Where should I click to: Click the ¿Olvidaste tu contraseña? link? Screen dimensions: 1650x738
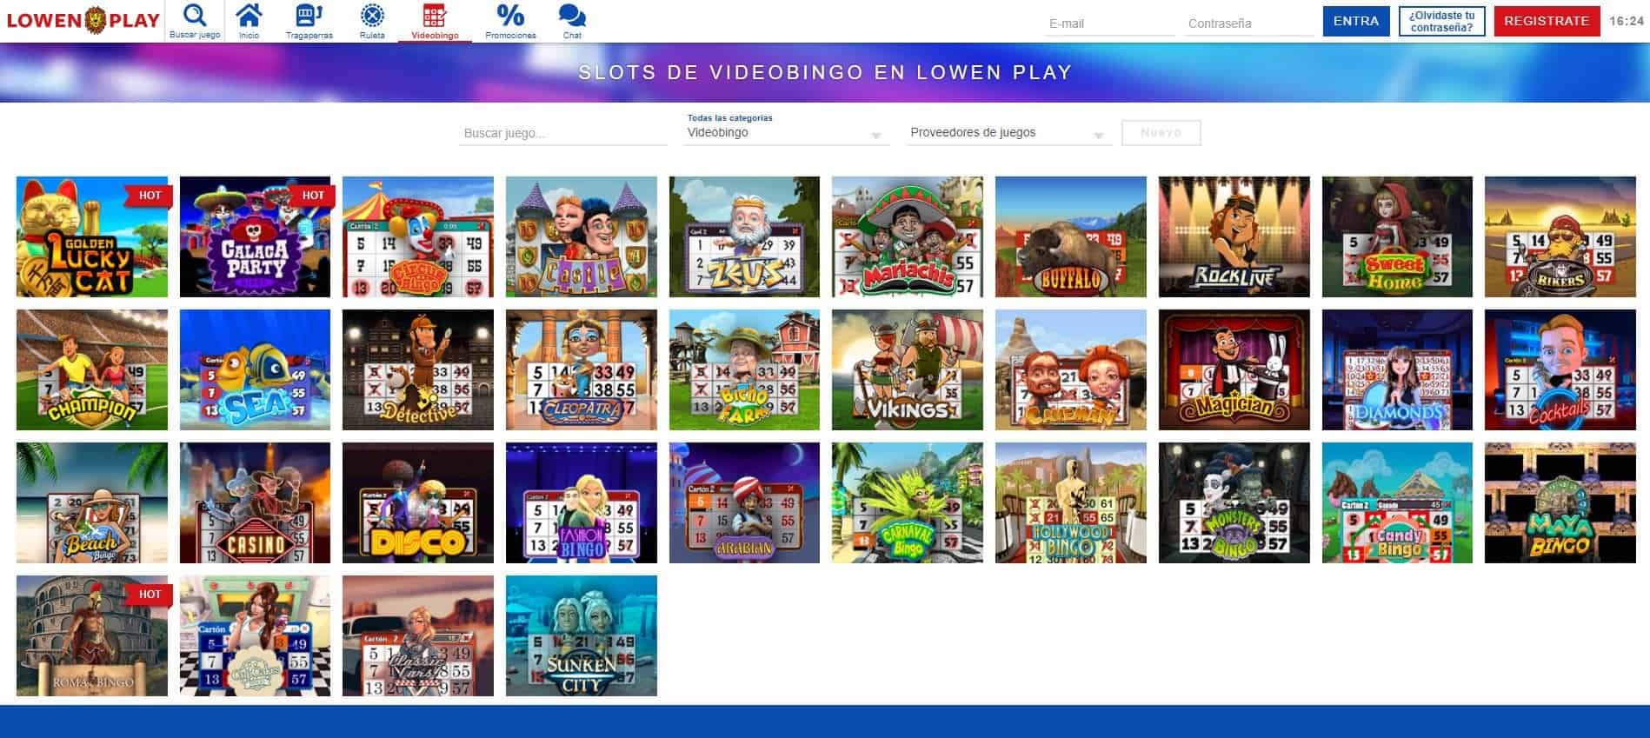click(x=1441, y=22)
